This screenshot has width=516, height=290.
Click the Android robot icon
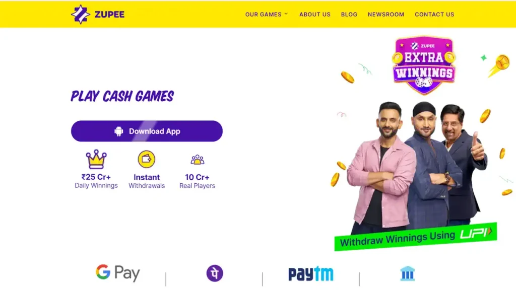point(119,131)
